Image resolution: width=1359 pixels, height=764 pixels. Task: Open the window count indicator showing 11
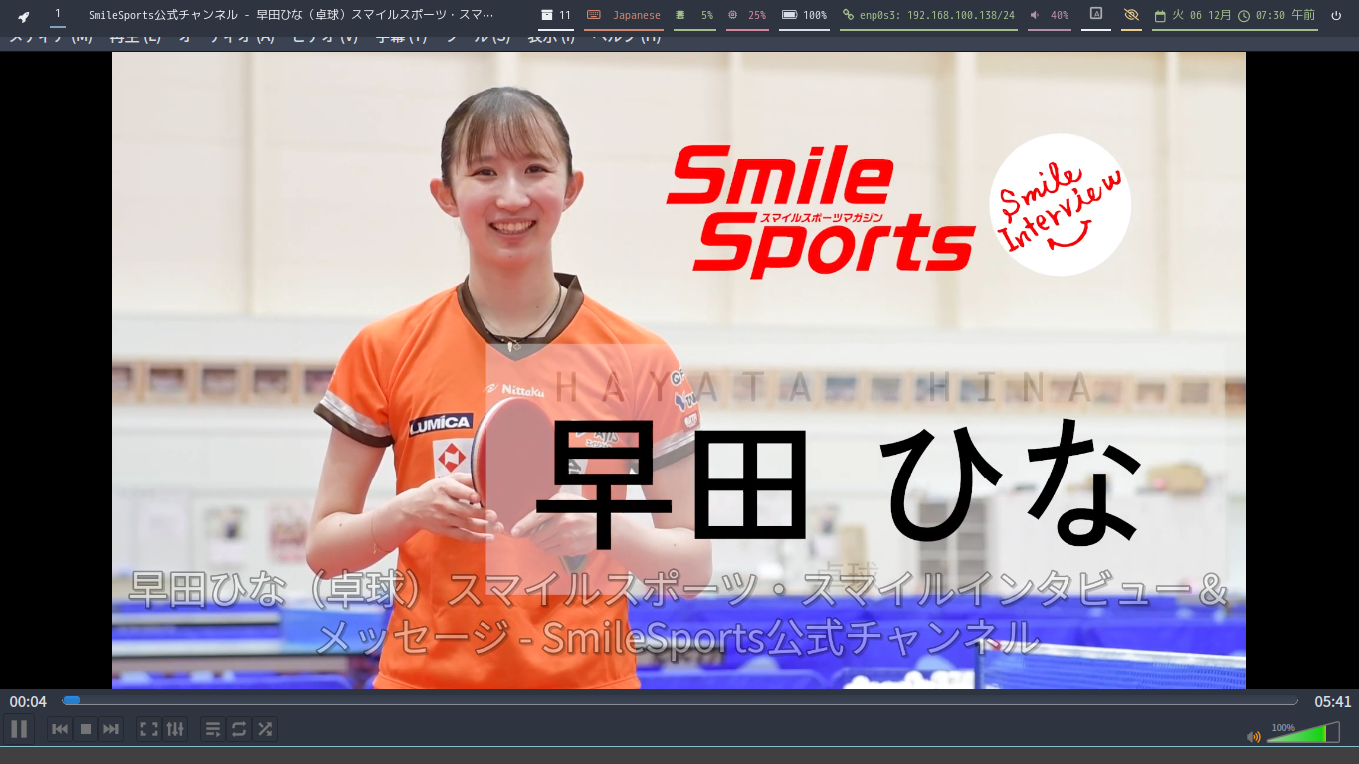tap(556, 15)
